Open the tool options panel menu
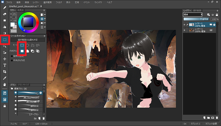This screenshot has height=126, width=221. [x=45, y=36]
